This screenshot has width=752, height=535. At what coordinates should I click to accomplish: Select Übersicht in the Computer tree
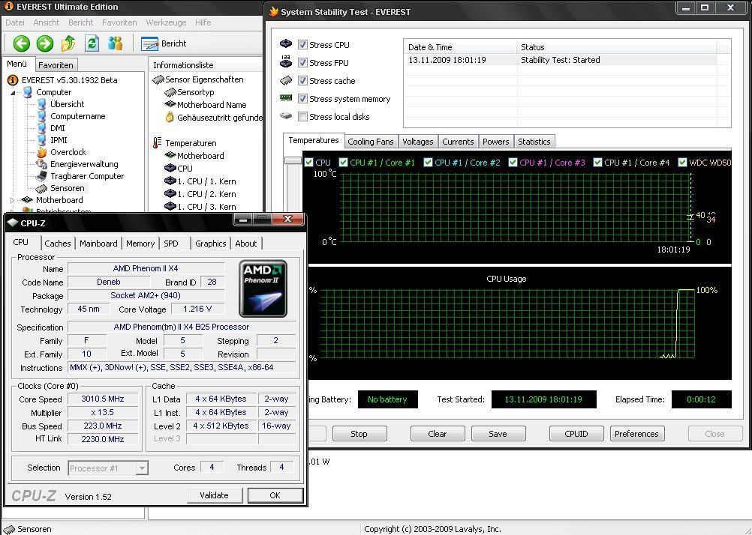pyautogui.click(x=67, y=104)
